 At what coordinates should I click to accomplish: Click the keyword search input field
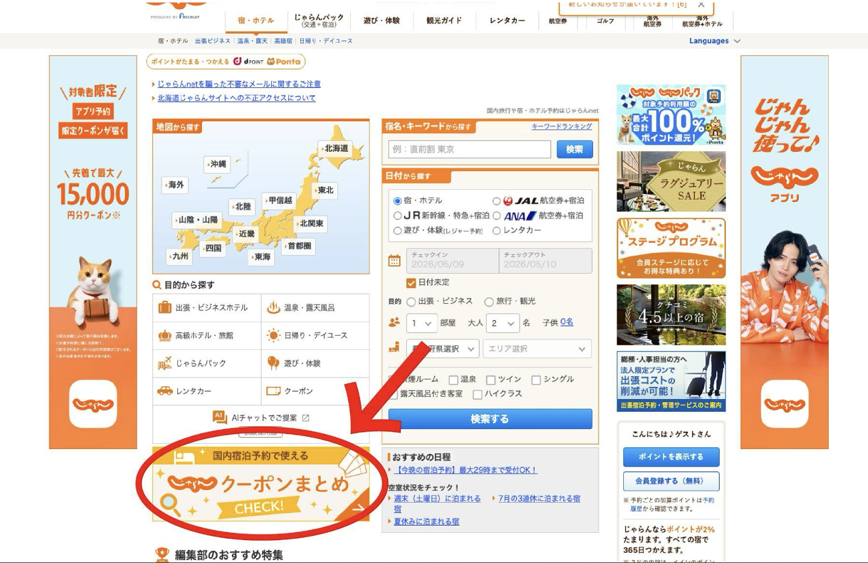tap(470, 149)
